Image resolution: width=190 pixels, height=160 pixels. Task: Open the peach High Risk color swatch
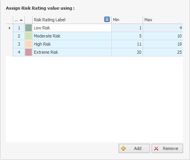[28, 44]
